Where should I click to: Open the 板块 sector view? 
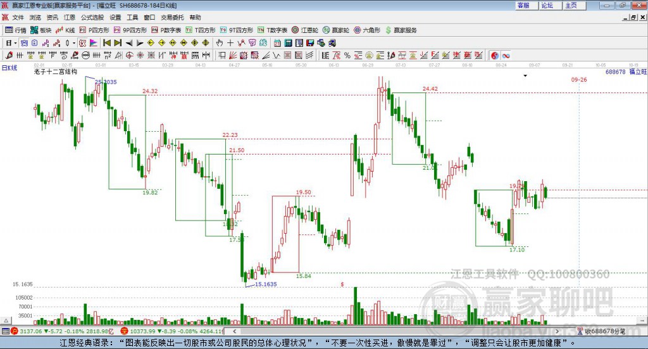coord(41,30)
